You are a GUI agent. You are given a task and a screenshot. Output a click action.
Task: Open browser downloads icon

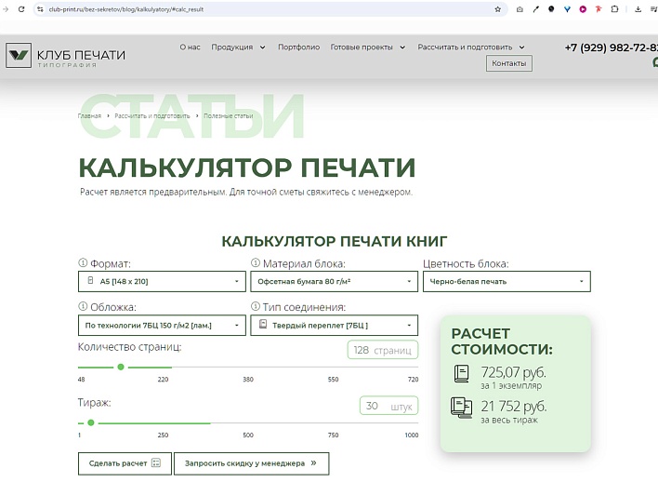[x=638, y=8]
